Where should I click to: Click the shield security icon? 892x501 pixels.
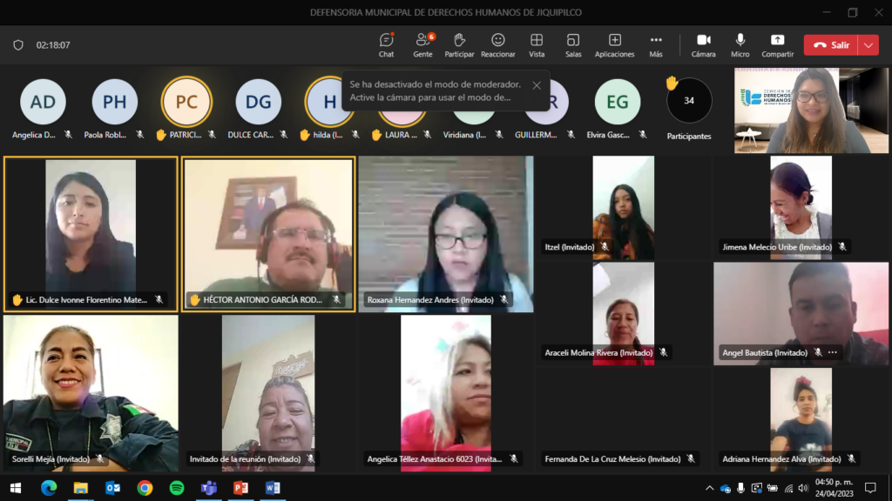[x=18, y=45]
